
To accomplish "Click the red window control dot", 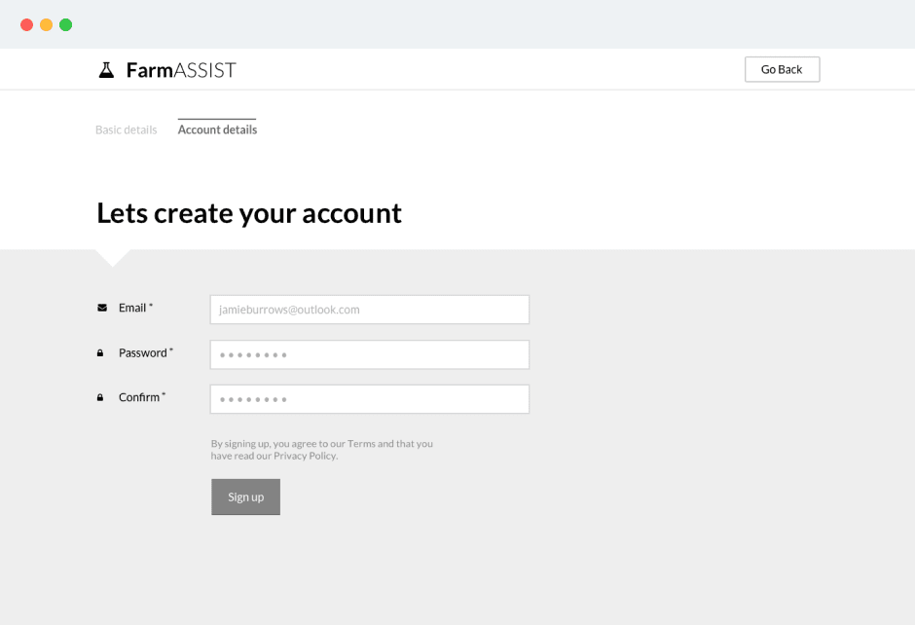I will pos(28,24).
